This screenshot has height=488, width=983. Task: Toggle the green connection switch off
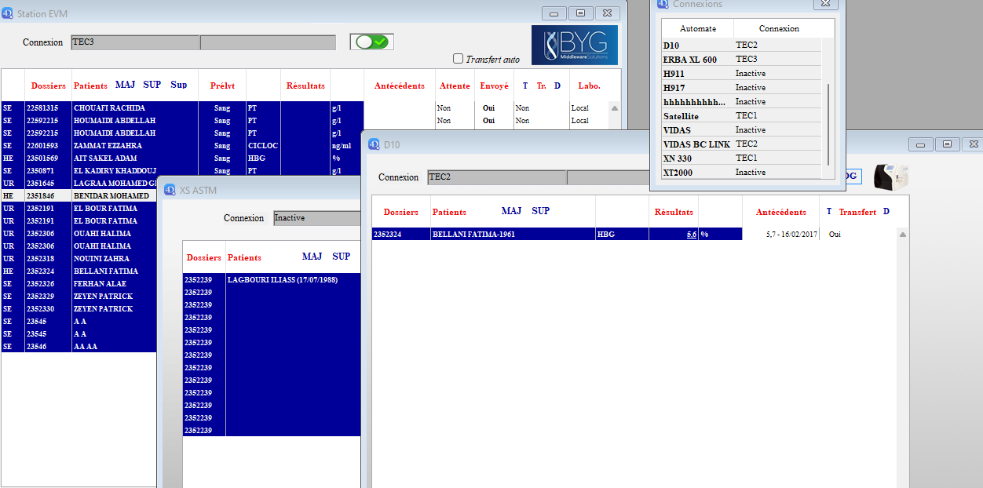372,42
